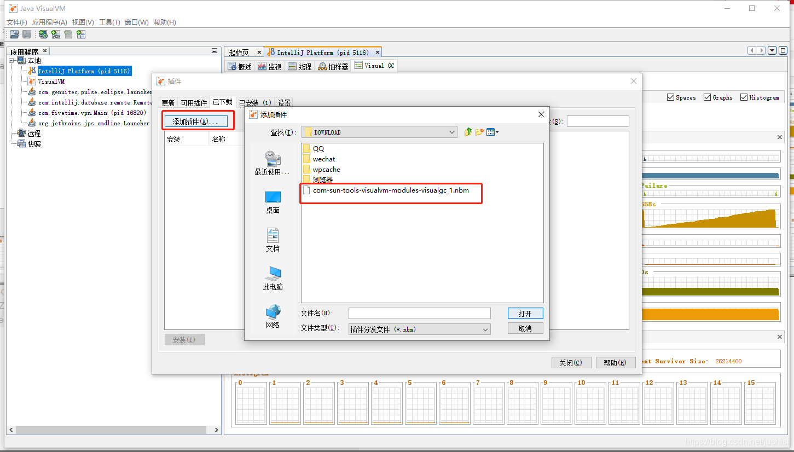Close the IntelliJ Platform (pid 5116) tab

[378, 53]
